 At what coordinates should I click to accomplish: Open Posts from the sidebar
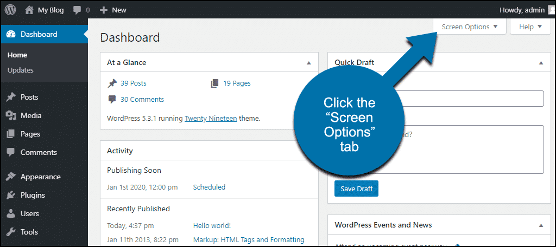(x=29, y=97)
